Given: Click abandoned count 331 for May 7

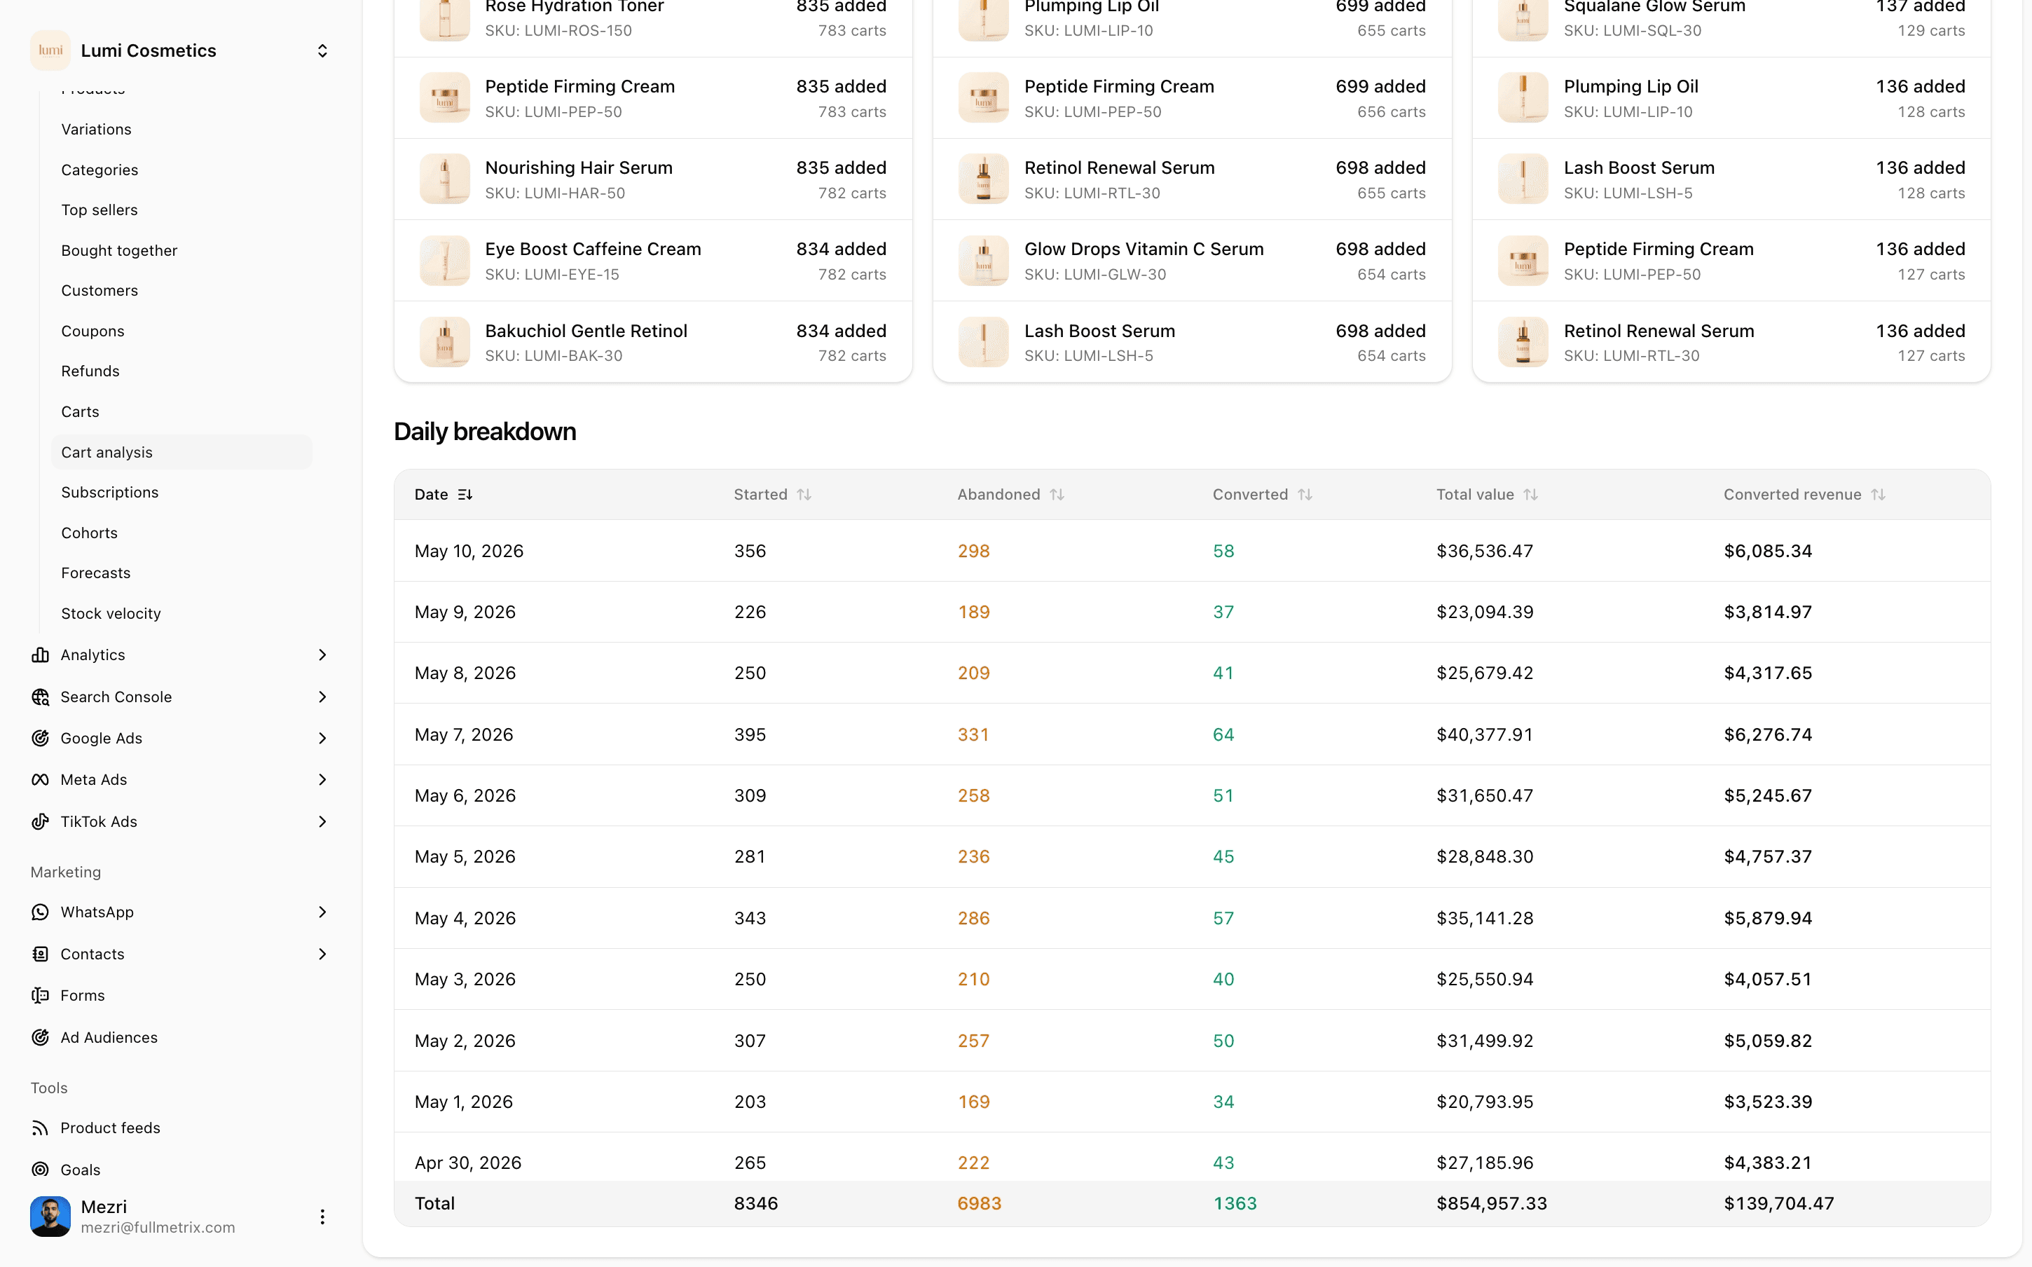Looking at the screenshot, I should point(973,735).
